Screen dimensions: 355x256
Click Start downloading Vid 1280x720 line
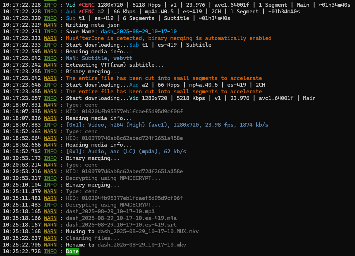[191, 98]
